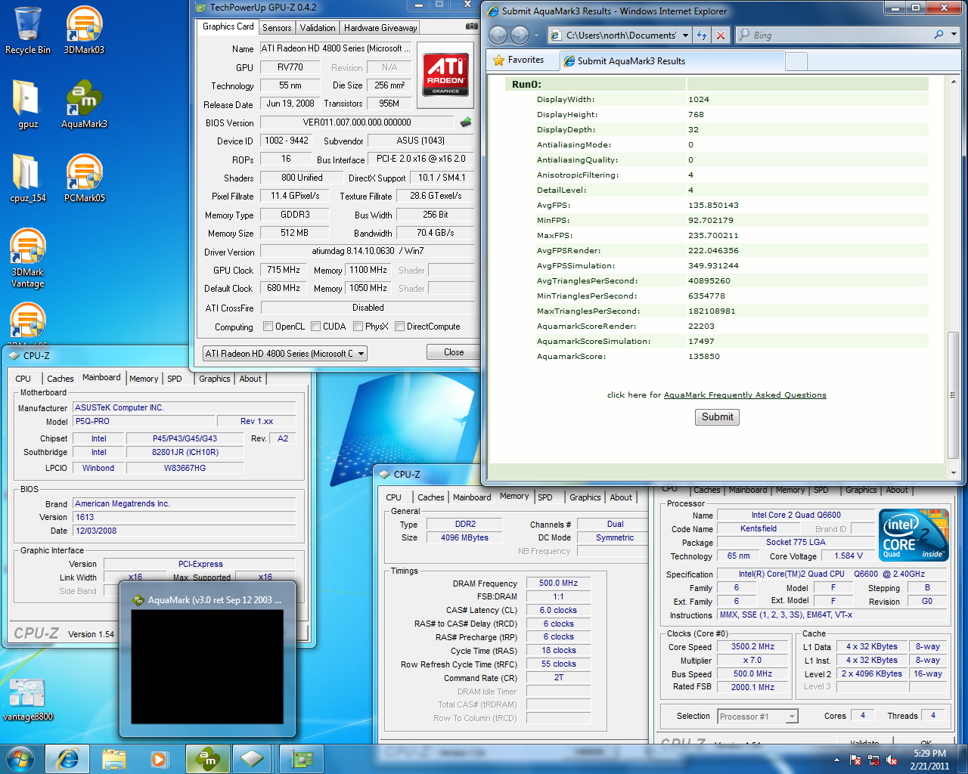Open the Recycle Bin desktop icon

pos(28,30)
